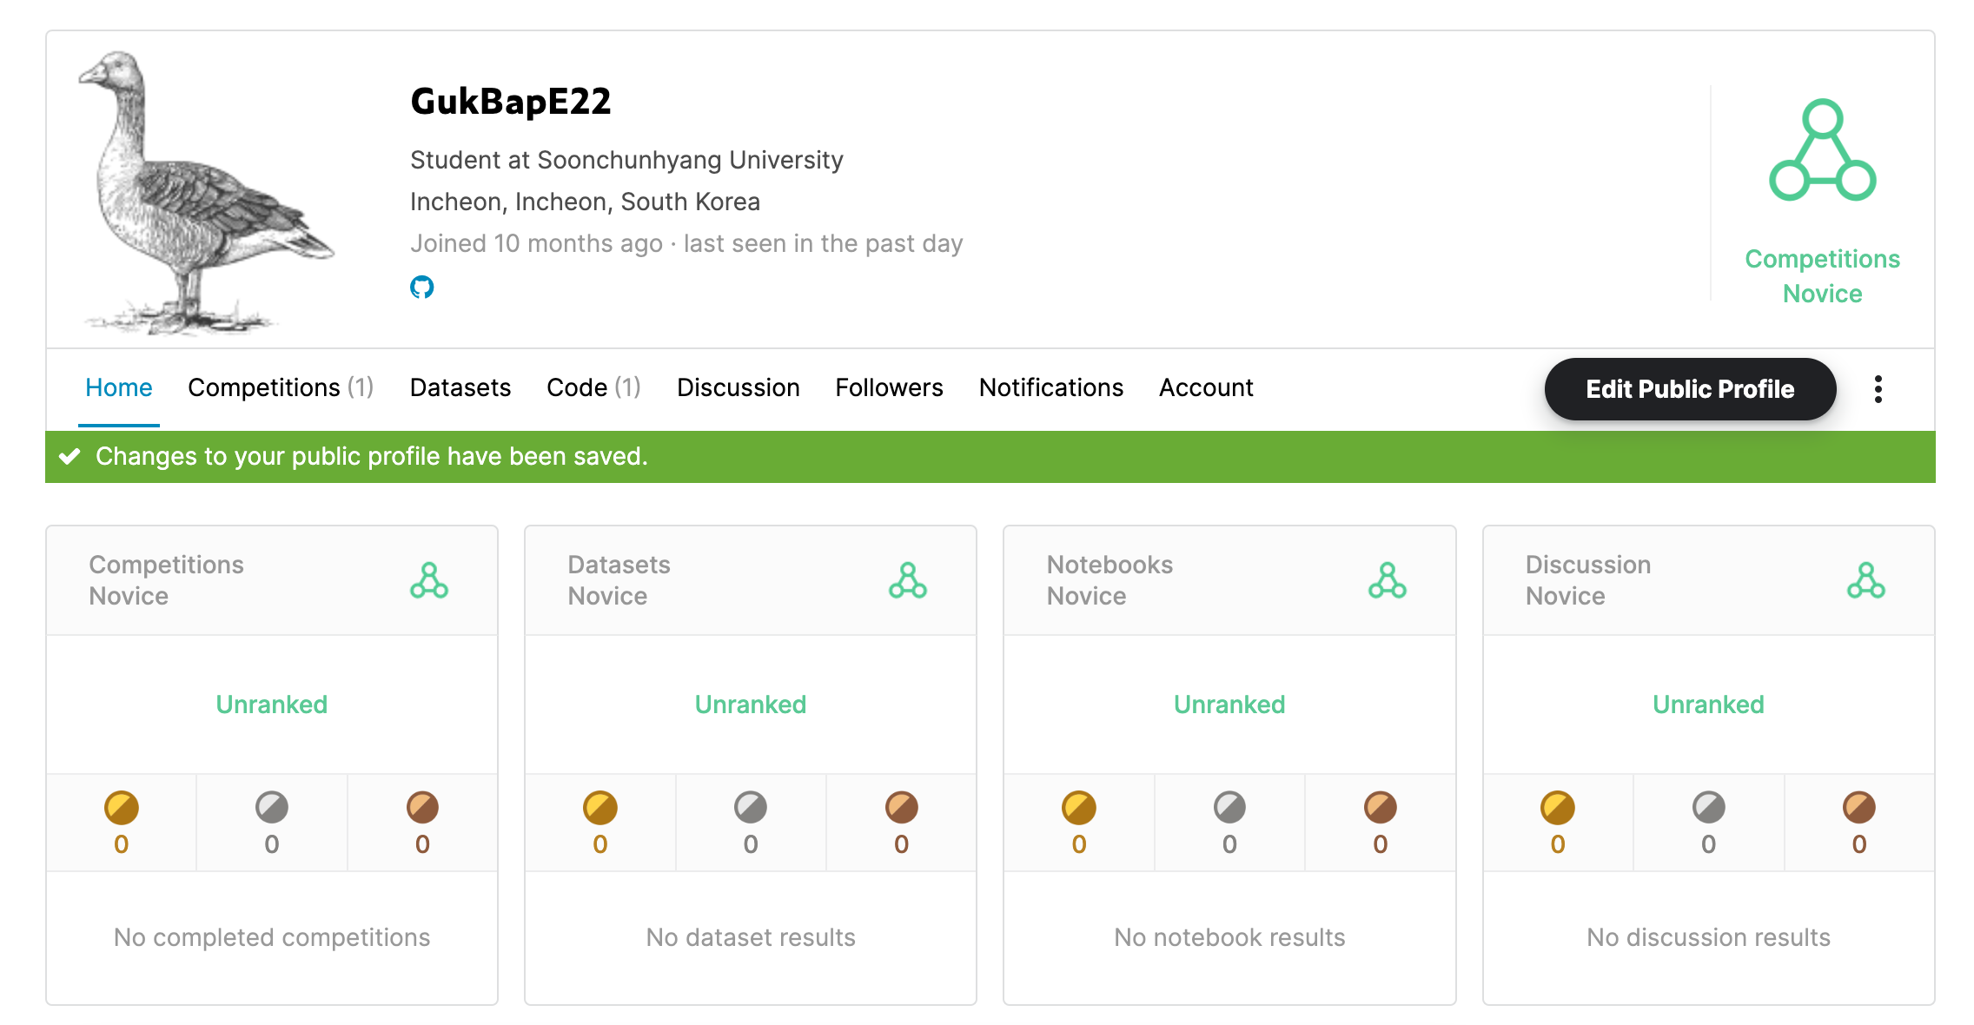Select the Home tab
Viewport: 1974px width, 1025px height.
119,387
